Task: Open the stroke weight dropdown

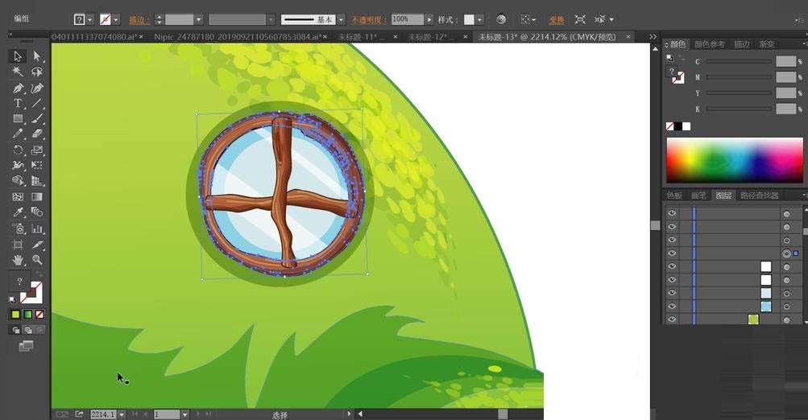Action: click(198, 19)
